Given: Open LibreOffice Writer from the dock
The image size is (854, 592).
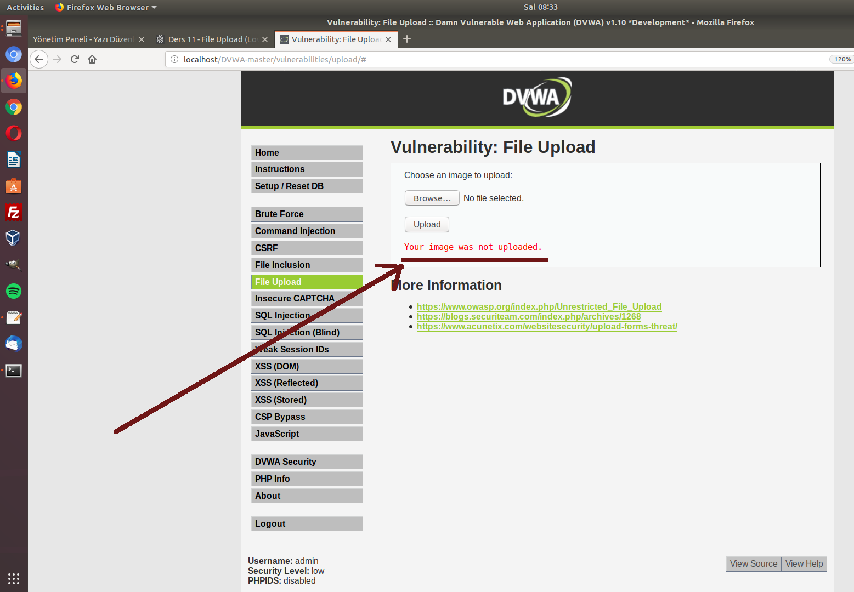Looking at the screenshot, I should [x=14, y=160].
